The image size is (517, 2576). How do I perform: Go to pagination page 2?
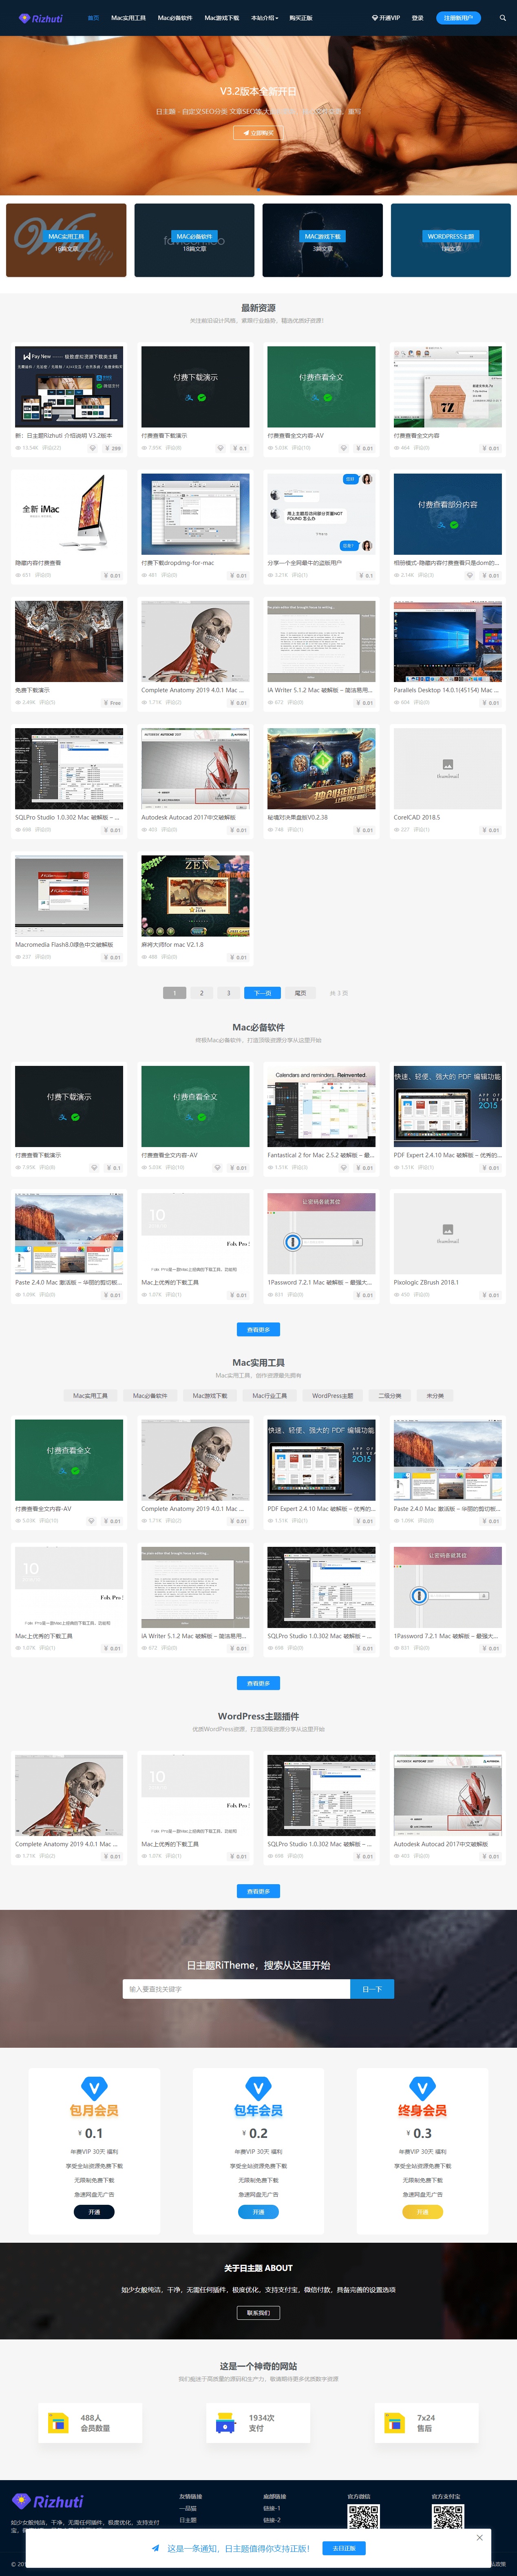tap(201, 993)
